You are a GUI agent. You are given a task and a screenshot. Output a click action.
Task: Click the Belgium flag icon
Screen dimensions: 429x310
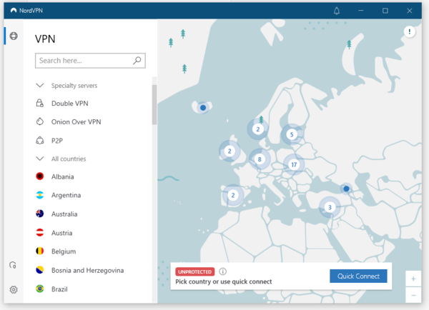pos(40,251)
